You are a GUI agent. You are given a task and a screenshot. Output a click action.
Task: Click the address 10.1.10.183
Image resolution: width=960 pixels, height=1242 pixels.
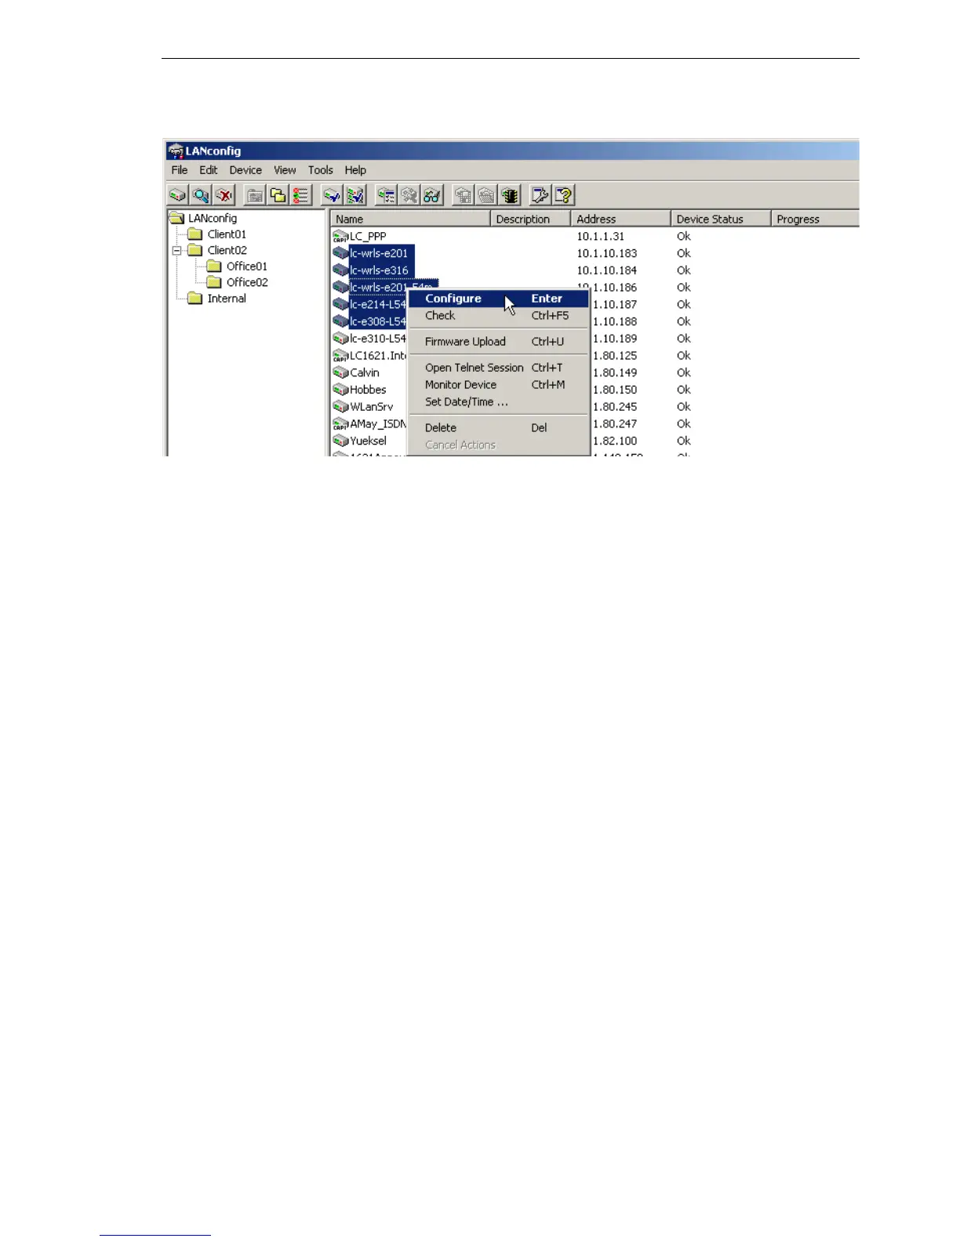coord(607,253)
